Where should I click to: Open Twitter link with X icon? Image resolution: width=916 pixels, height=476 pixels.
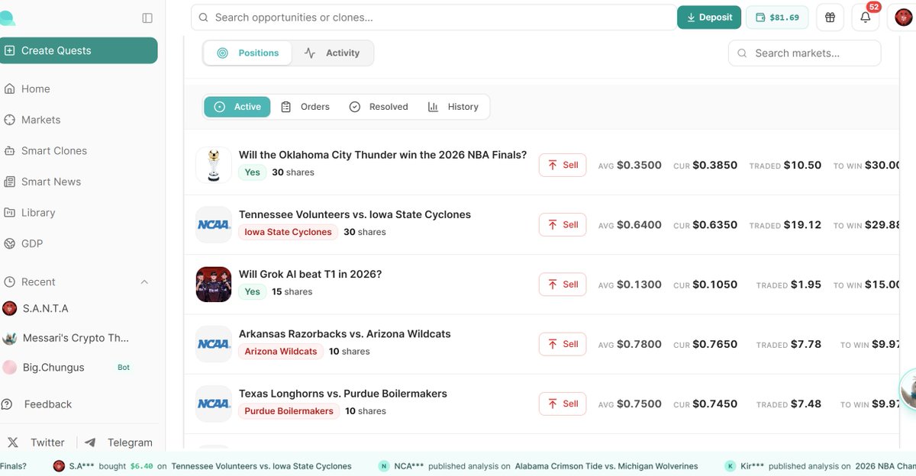37,442
